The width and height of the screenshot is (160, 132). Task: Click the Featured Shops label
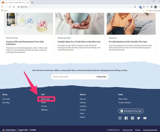[x=12, y=38]
